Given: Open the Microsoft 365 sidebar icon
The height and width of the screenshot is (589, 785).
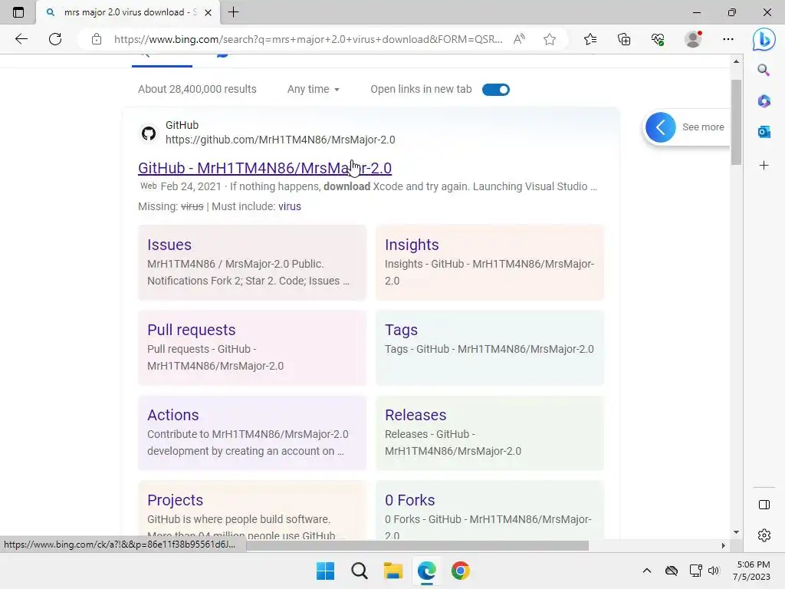Looking at the screenshot, I should tap(764, 101).
